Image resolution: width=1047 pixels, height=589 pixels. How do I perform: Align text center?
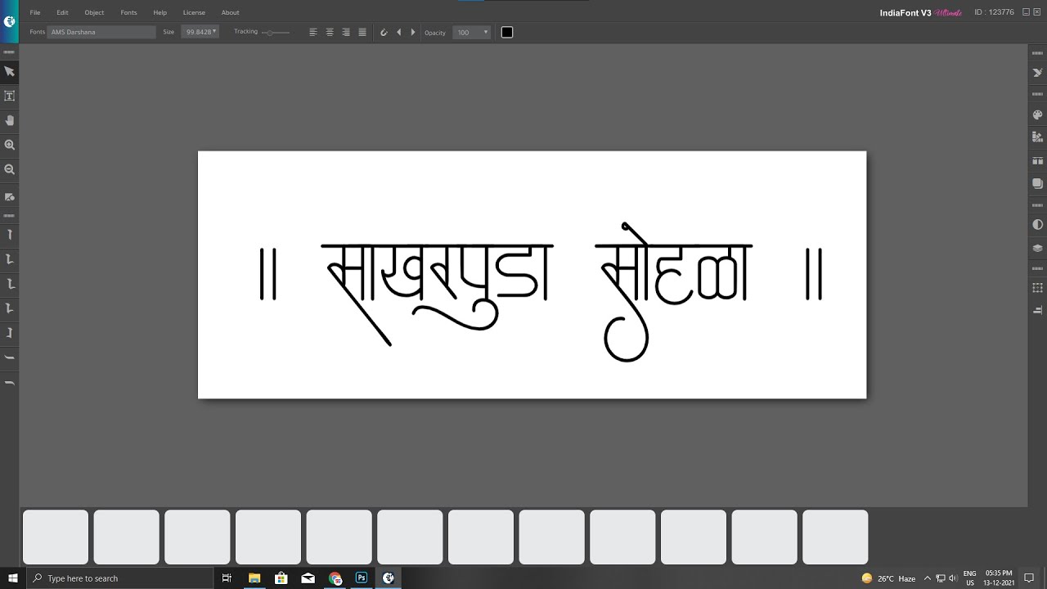330,32
